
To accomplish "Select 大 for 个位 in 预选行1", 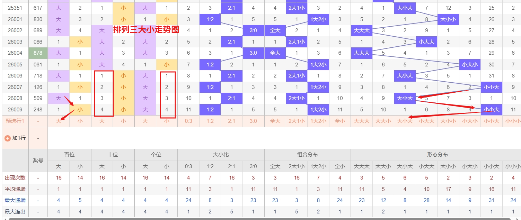I will (x=145, y=121).
